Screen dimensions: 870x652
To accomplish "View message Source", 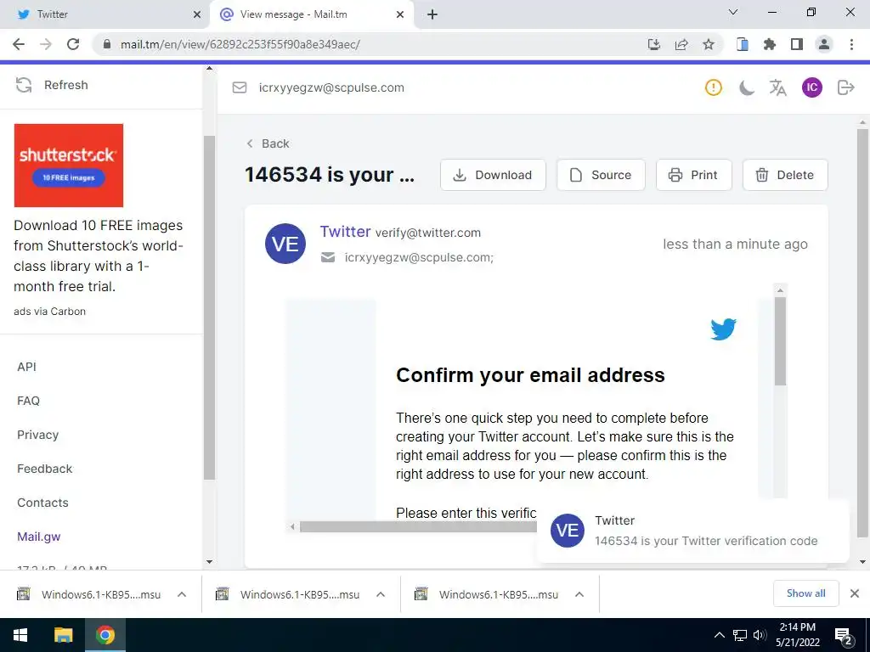I will 601,175.
